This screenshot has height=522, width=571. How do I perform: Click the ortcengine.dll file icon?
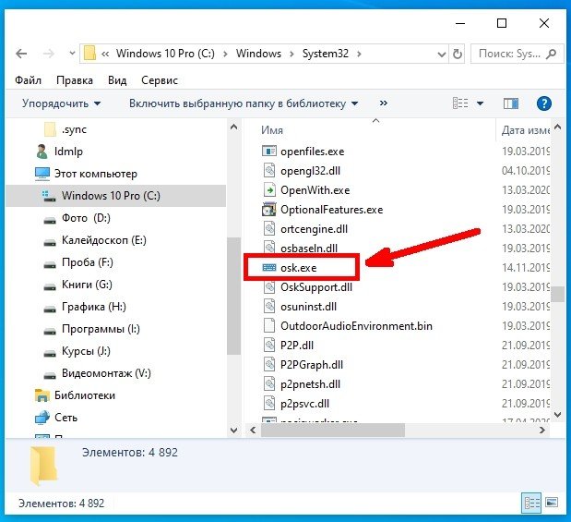[x=269, y=229]
